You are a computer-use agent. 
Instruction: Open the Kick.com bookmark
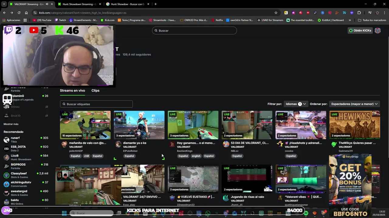coord(108,20)
